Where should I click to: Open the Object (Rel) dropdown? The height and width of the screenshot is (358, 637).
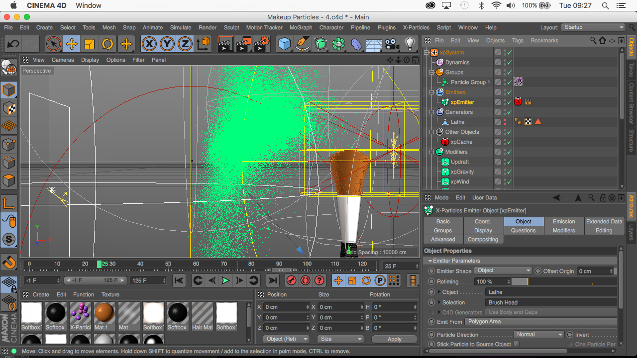click(x=286, y=339)
